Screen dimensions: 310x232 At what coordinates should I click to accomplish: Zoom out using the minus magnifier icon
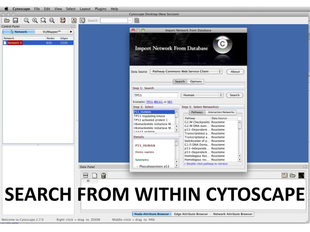point(26,20)
